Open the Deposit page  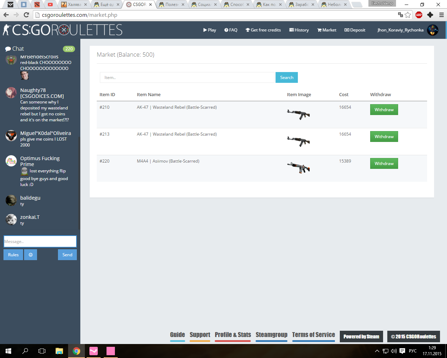[355, 30]
